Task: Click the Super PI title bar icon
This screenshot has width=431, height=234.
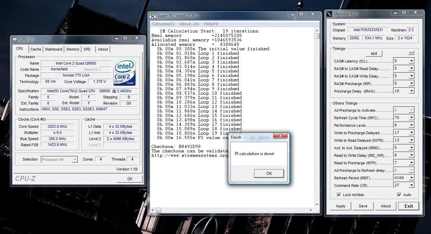Action: 153,15
